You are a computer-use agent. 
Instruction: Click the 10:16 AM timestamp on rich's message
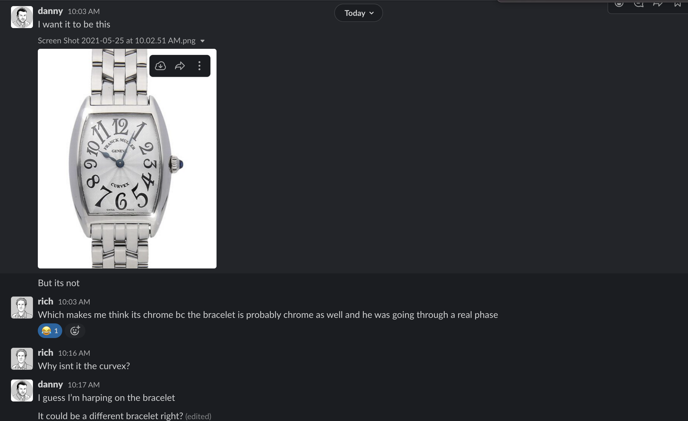coord(74,353)
